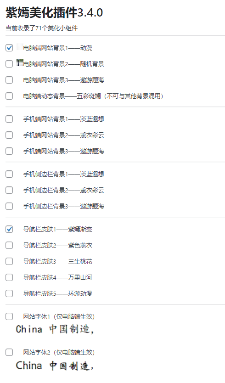225x383 pixels.
Task: Enable 导航栏皮肤3——三生桃花 checkbox
Action: click(9, 262)
